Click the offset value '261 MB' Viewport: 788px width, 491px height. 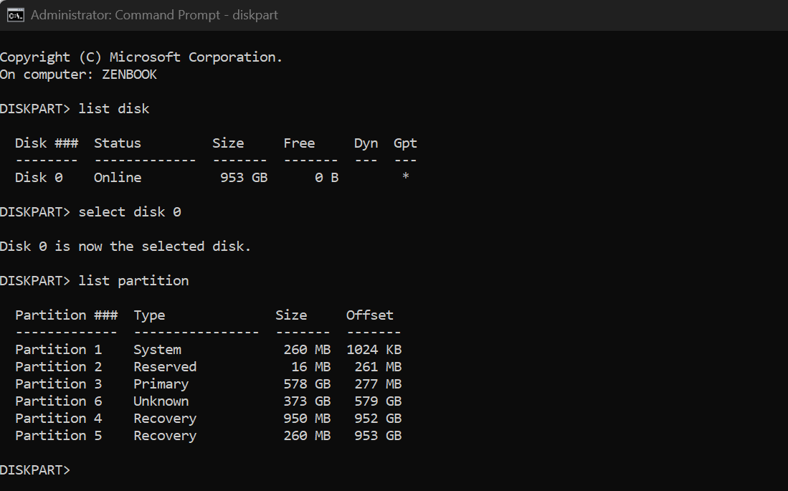[x=378, y=367]
